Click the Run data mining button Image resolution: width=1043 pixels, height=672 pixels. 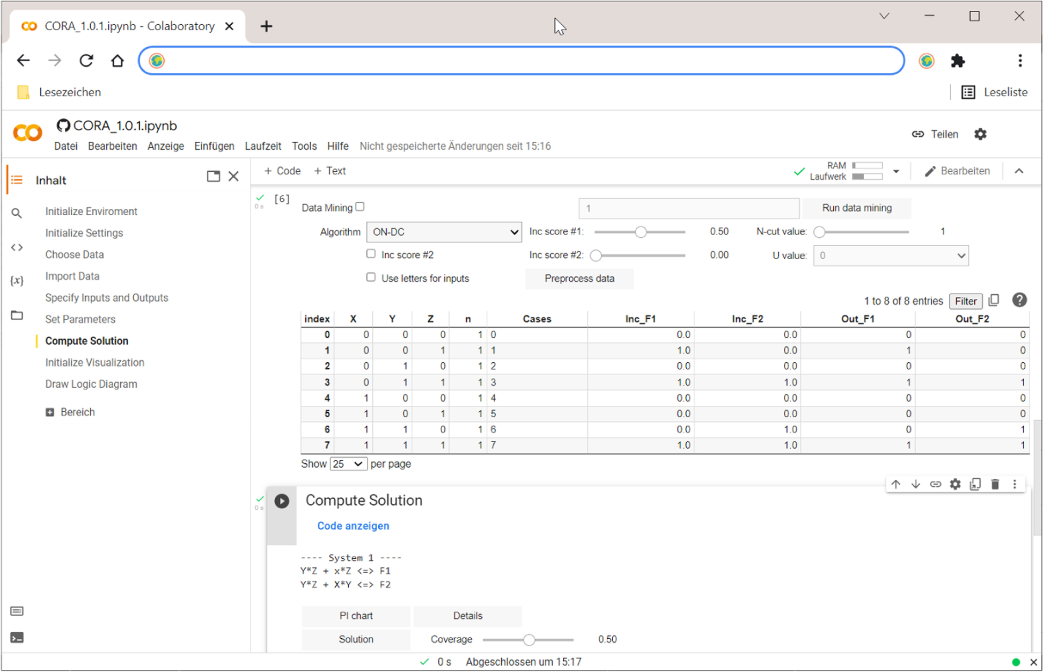(x=857, y=208)
